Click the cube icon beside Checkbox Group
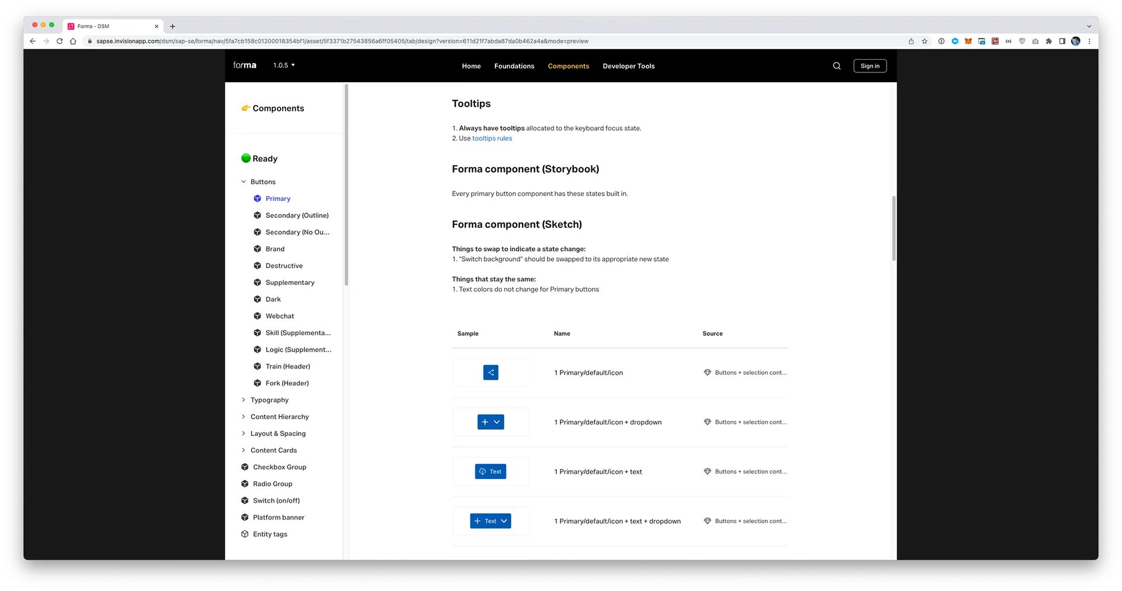 pyautogui.click(x=245, y=467)
